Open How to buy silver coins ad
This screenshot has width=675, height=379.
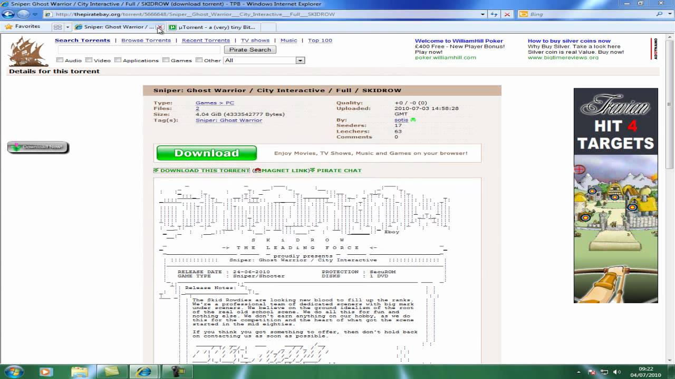[x=569, y=41]
